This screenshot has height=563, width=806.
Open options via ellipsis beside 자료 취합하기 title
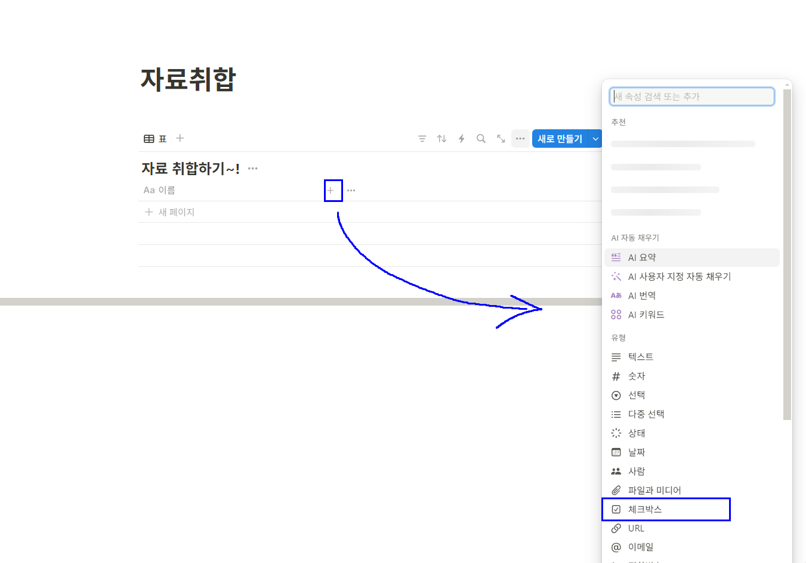[252, 168]
